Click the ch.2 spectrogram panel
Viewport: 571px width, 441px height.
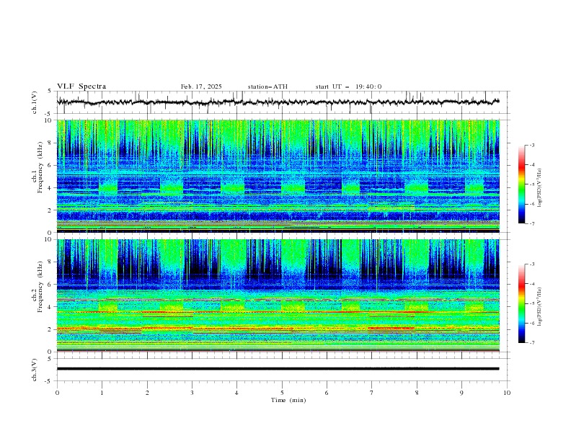point(278,295)
